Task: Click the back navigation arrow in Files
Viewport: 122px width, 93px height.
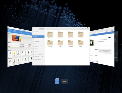Action: click(34, 29)
